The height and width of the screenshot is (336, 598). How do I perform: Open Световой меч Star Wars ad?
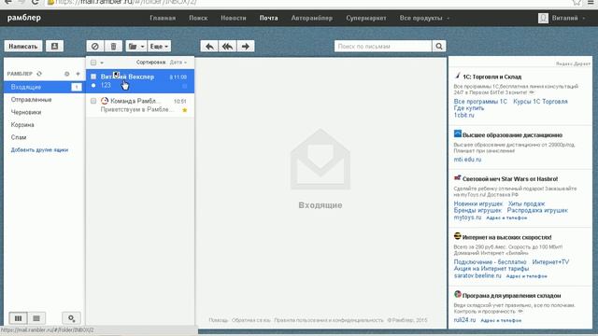[510, 178]
